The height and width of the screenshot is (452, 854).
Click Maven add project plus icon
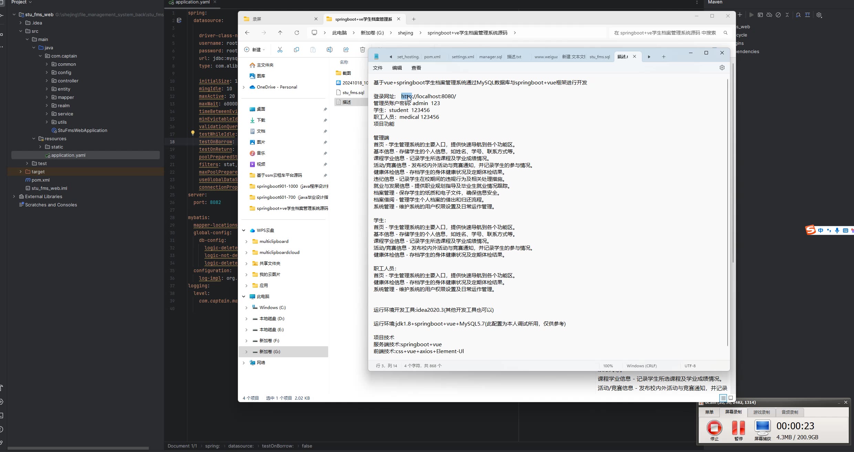[740, 15]
